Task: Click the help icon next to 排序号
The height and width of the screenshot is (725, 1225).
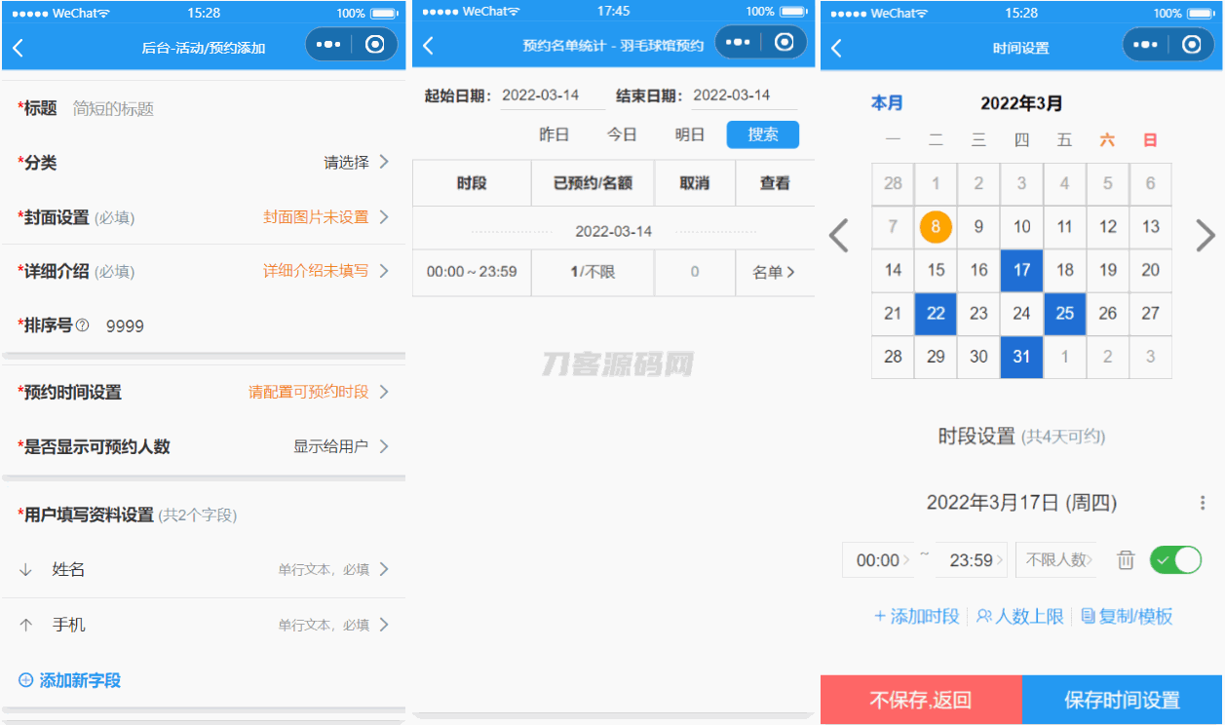Action: click(x=83, y=325)
